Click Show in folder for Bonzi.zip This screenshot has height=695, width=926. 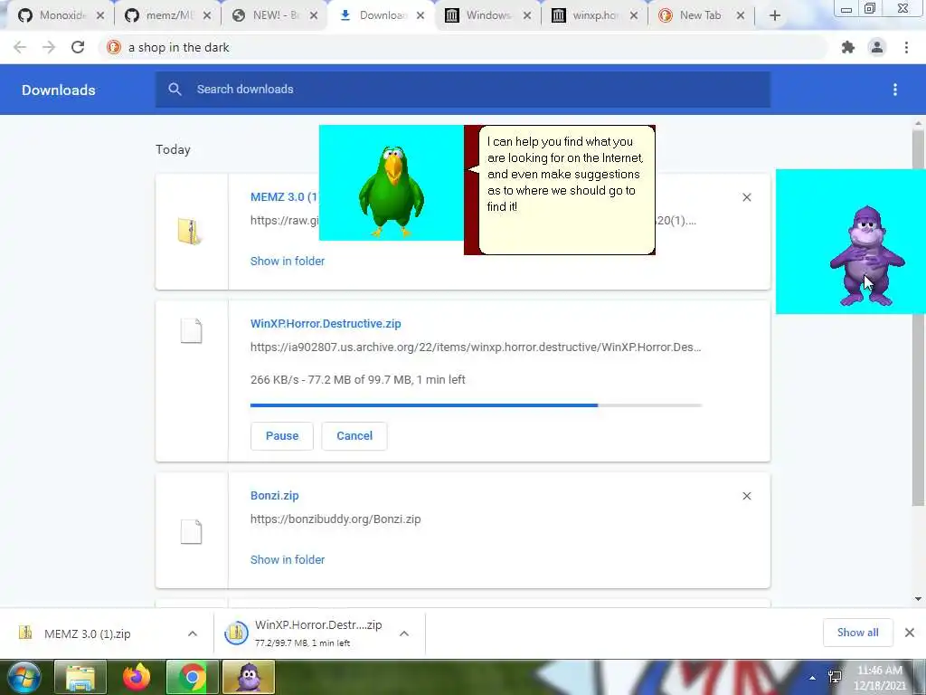288,559
